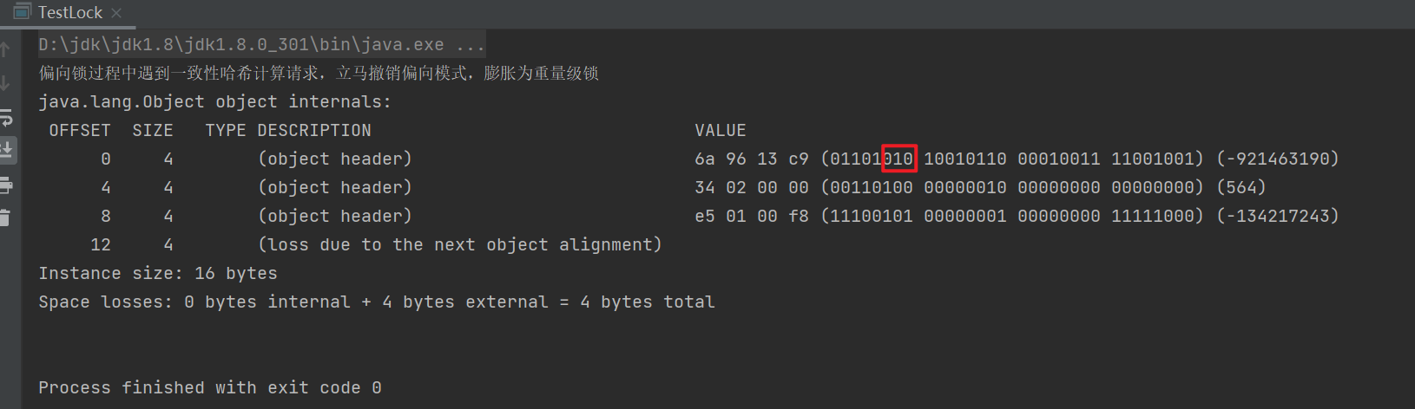Click the 'loss due to the next object alignment' text
Screen dimensions: 1415x409
pyautogui.click(x=460, y=244)
